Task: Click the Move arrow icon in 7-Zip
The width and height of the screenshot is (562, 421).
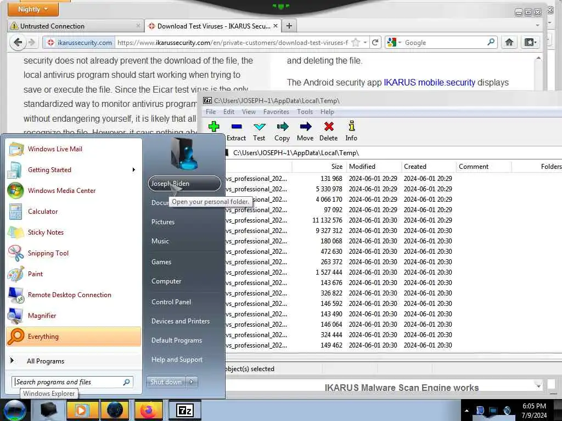Action: (x=305, y=127)
